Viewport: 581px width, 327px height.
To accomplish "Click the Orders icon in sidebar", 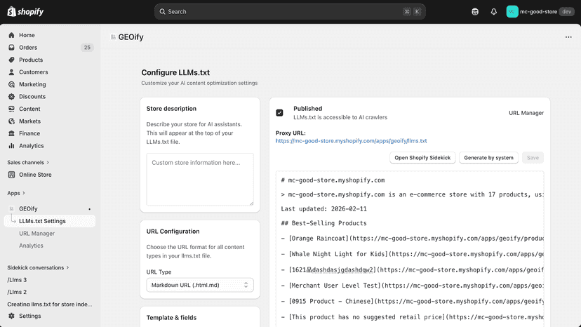I will (x=11, y=48).
